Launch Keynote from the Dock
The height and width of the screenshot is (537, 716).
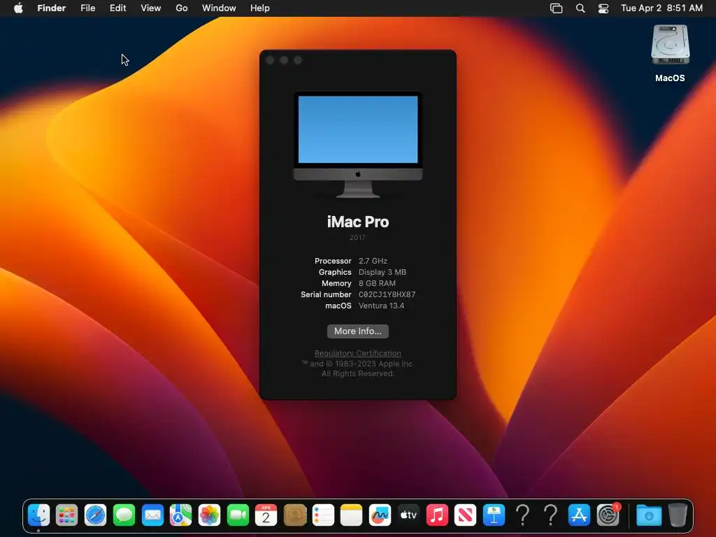click(x=494, y=515)
